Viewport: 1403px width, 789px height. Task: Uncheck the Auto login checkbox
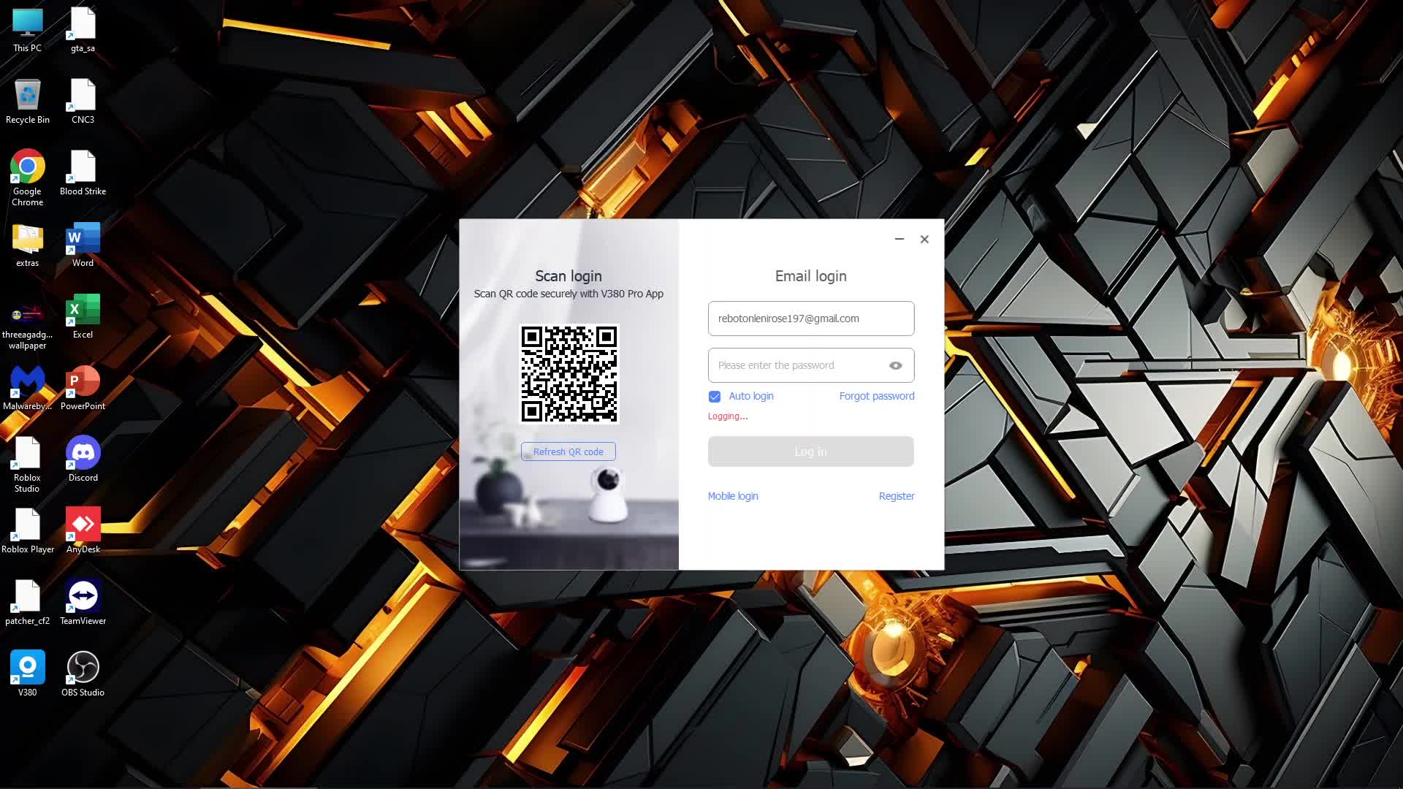tap(715, 397)
